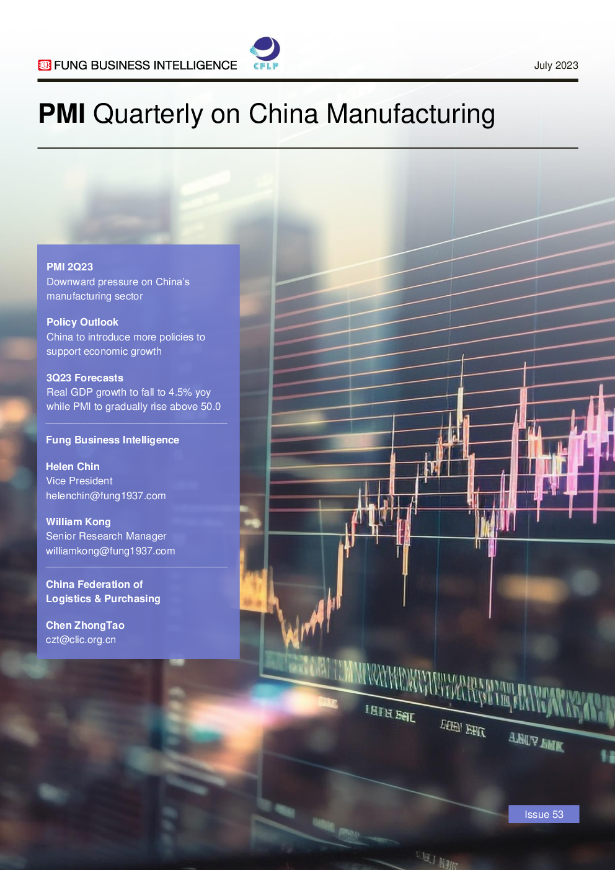Click the Senior Research Manager title
The width and height of the screenshot is (615, 870).
pyautogui.click(x=106, y=536)
